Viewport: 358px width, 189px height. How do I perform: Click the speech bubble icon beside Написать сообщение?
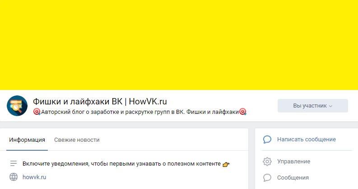[x=267, y=139]
